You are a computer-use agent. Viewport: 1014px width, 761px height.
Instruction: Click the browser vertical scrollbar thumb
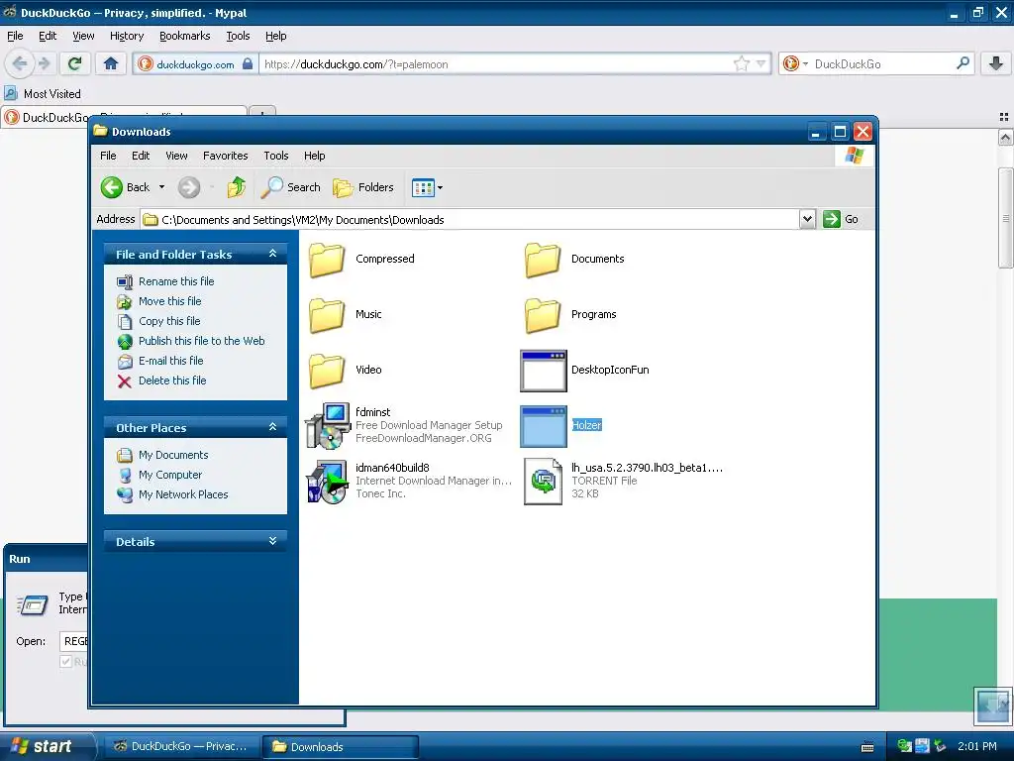point(1004,218)
